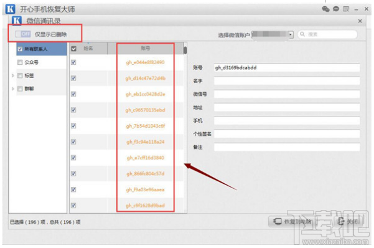The height and width of the screenshot is (248, 374).
Task: Click the K logo beside 微信通讯录
Action: tap(17, 21)
